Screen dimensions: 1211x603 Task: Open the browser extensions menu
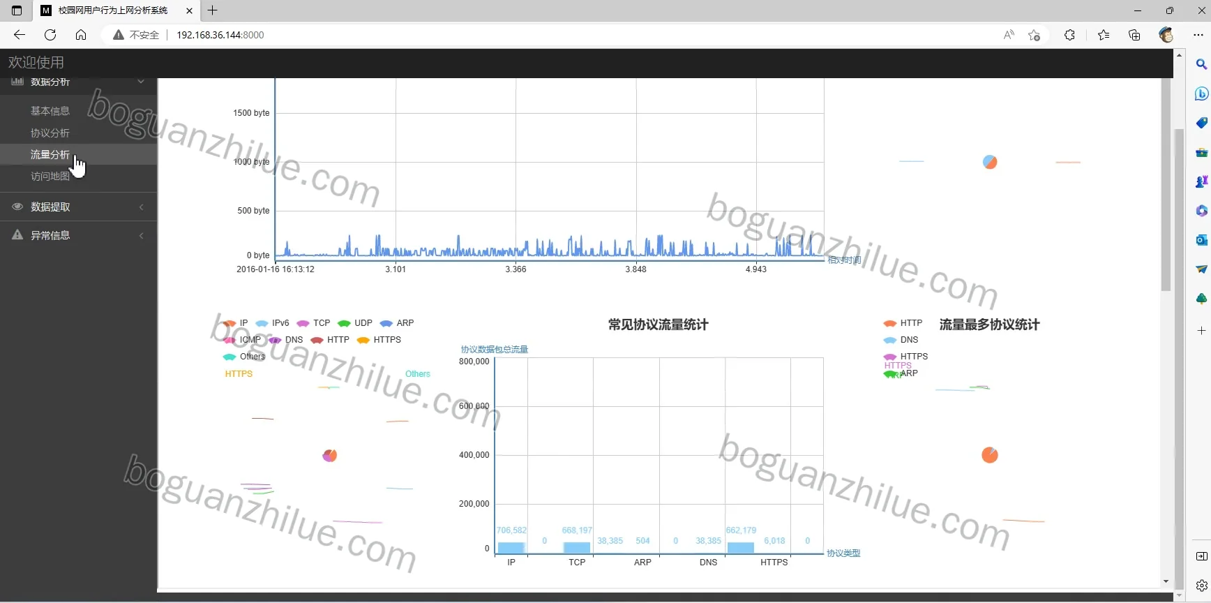coord(1069,35)
